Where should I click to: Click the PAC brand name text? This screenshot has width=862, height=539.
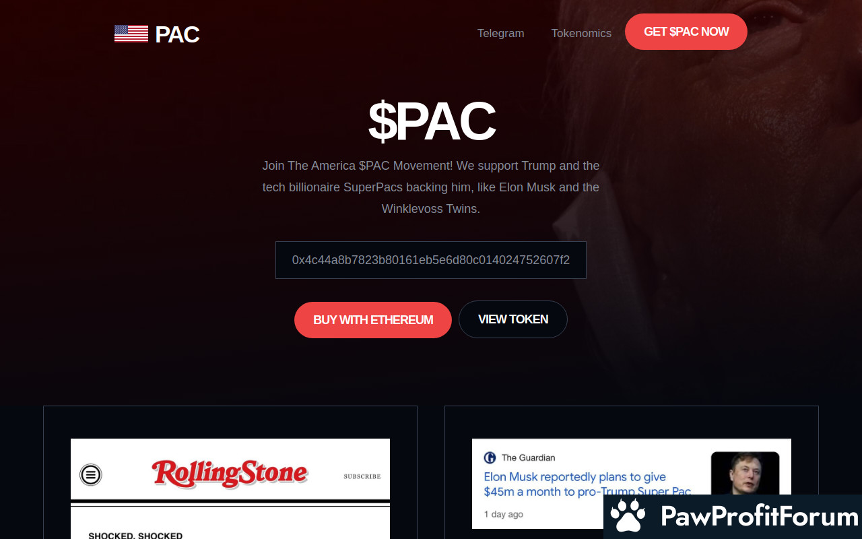point(177,34)
